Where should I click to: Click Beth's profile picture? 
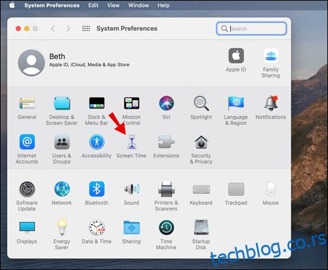[x=31, y=63]
